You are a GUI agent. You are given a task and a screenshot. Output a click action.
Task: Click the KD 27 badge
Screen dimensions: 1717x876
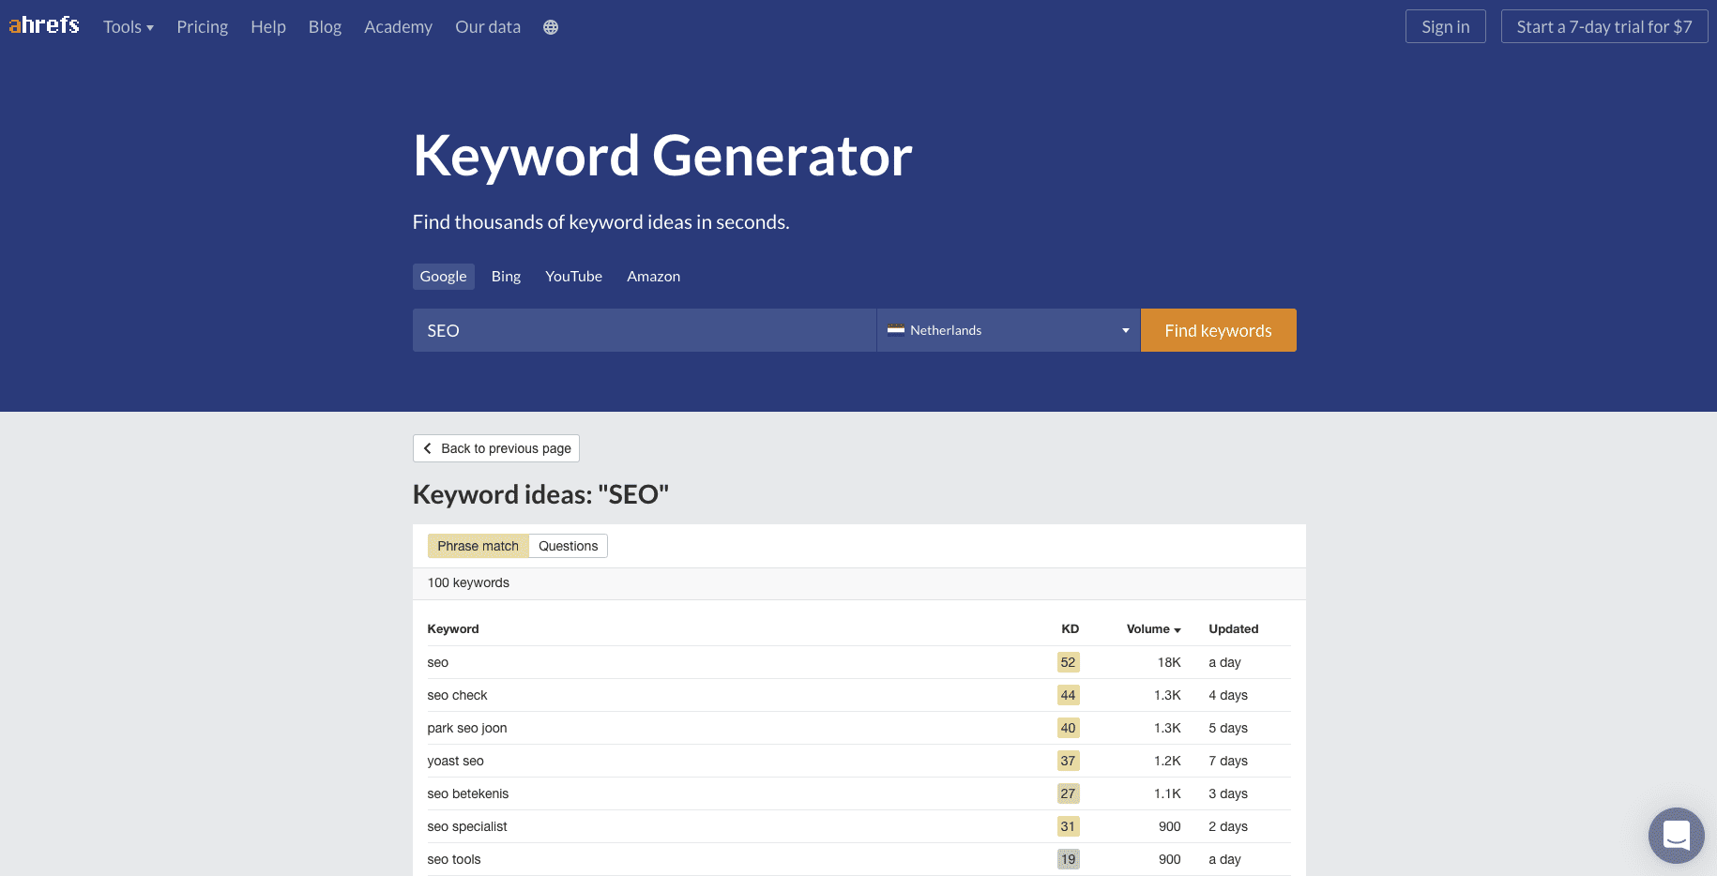click(1069, 793)
